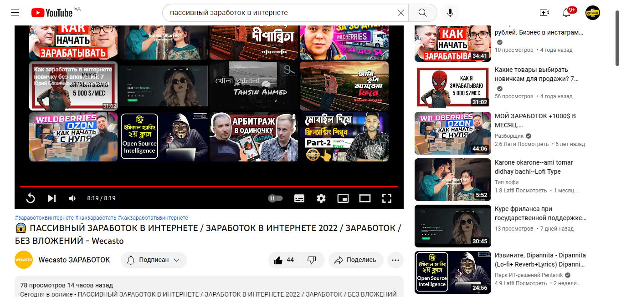Toggle subtitles in the player

(x=299, y=198)
